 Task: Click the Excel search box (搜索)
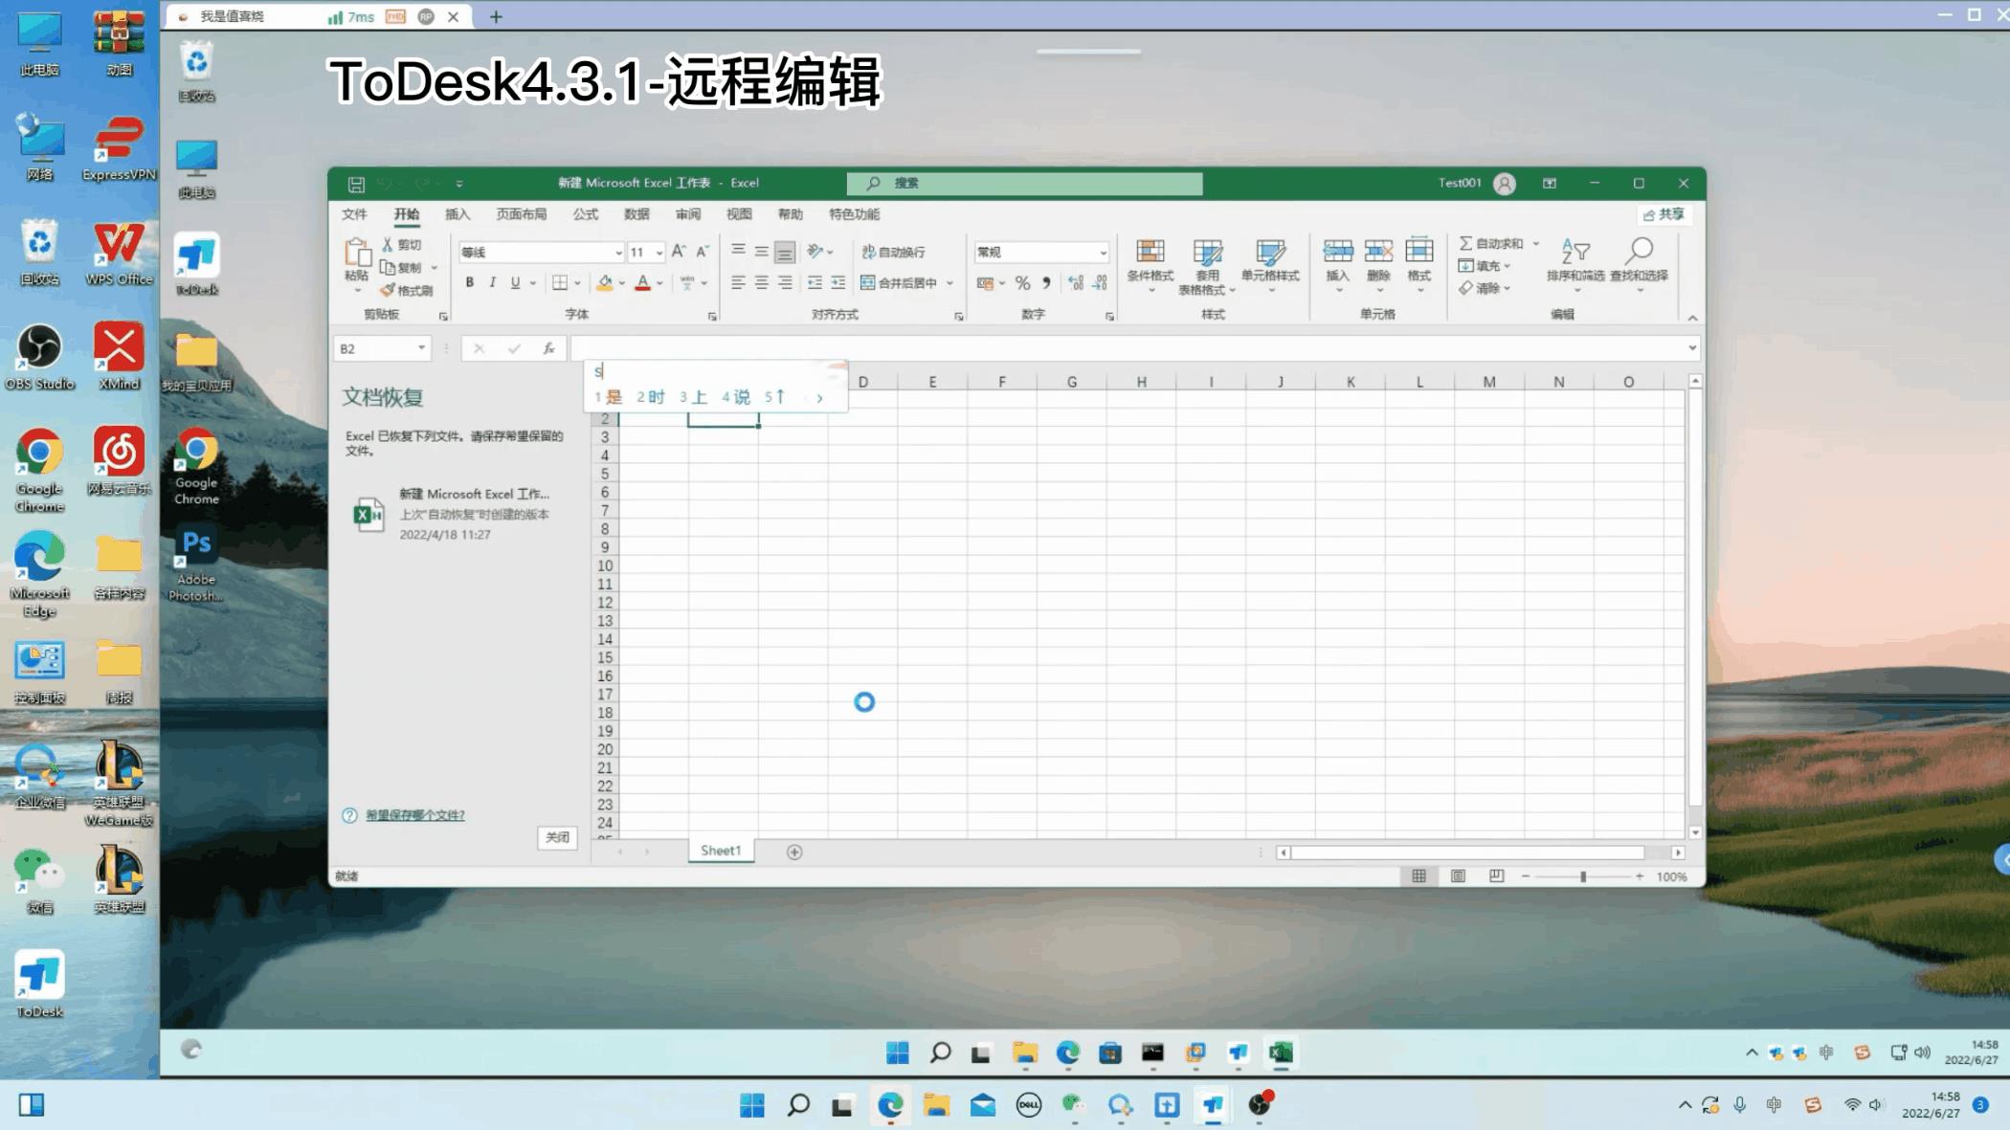pyautogui.click(x=1024, y=183)
